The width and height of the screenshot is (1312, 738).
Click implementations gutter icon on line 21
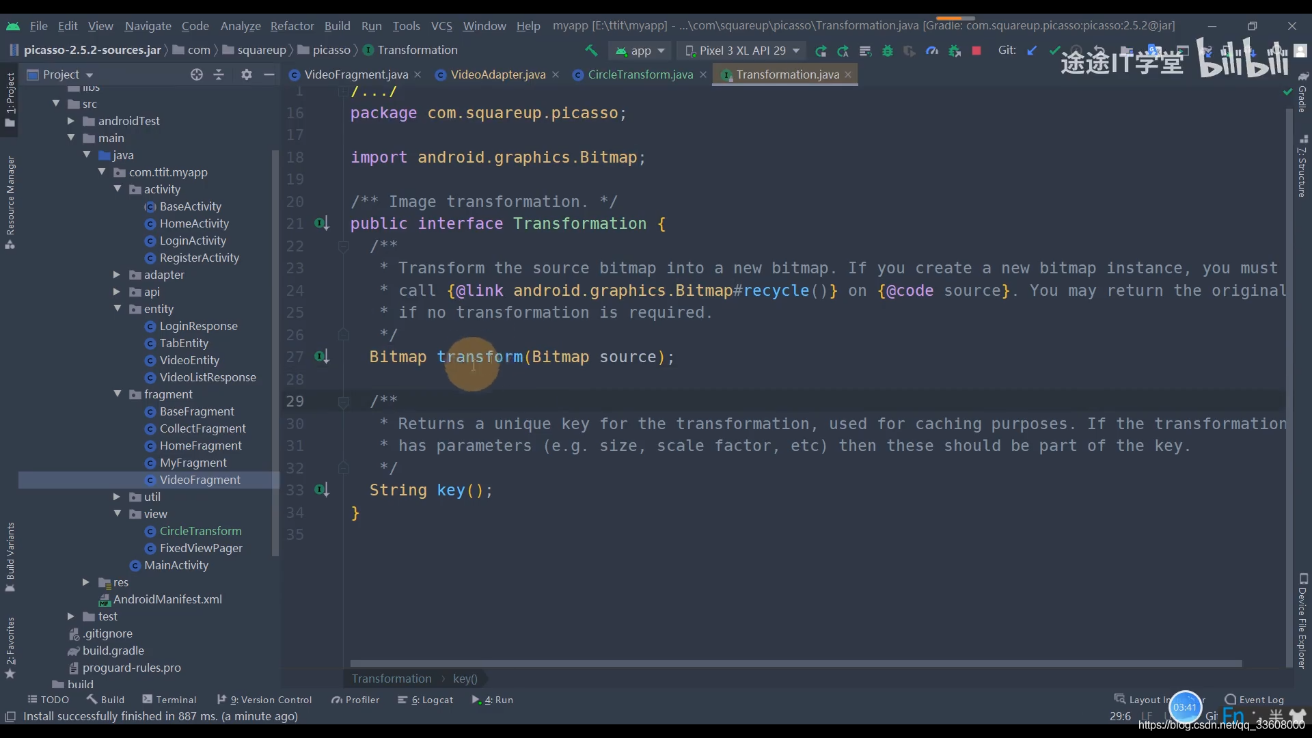point(321,223)
